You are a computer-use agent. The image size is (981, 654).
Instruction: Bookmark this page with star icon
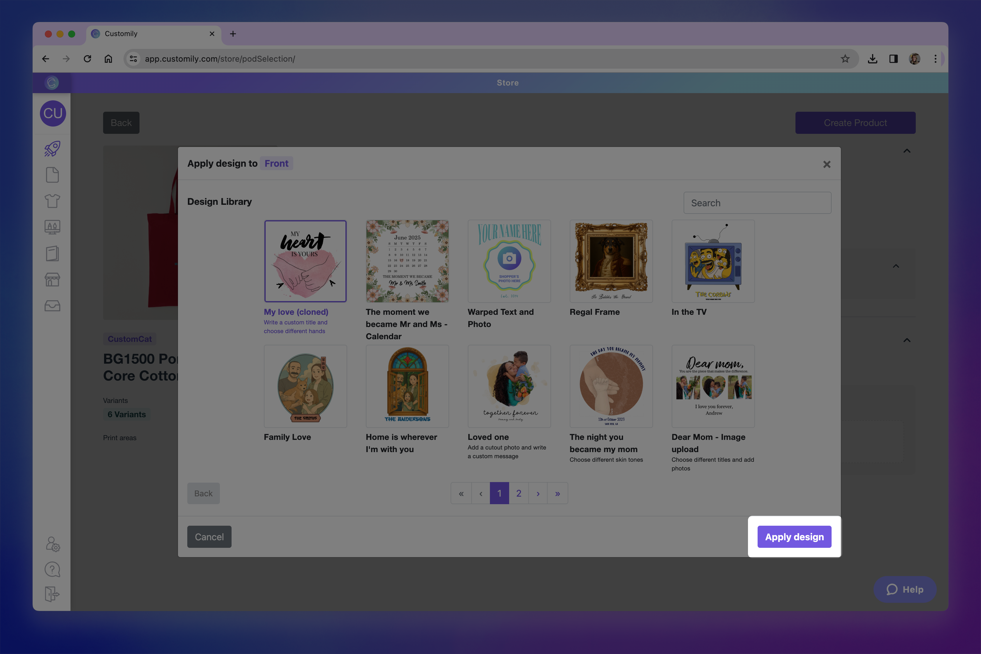point(845,59)
